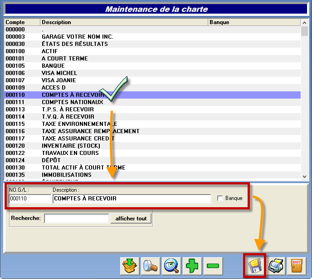Screen dimensions: 312x279
Task: Select row COMPTES NATIONAUX
Action: click(152, 102)
